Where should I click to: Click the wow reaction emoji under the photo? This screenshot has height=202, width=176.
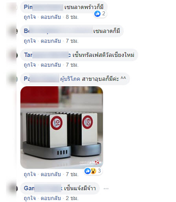point(93,171)
